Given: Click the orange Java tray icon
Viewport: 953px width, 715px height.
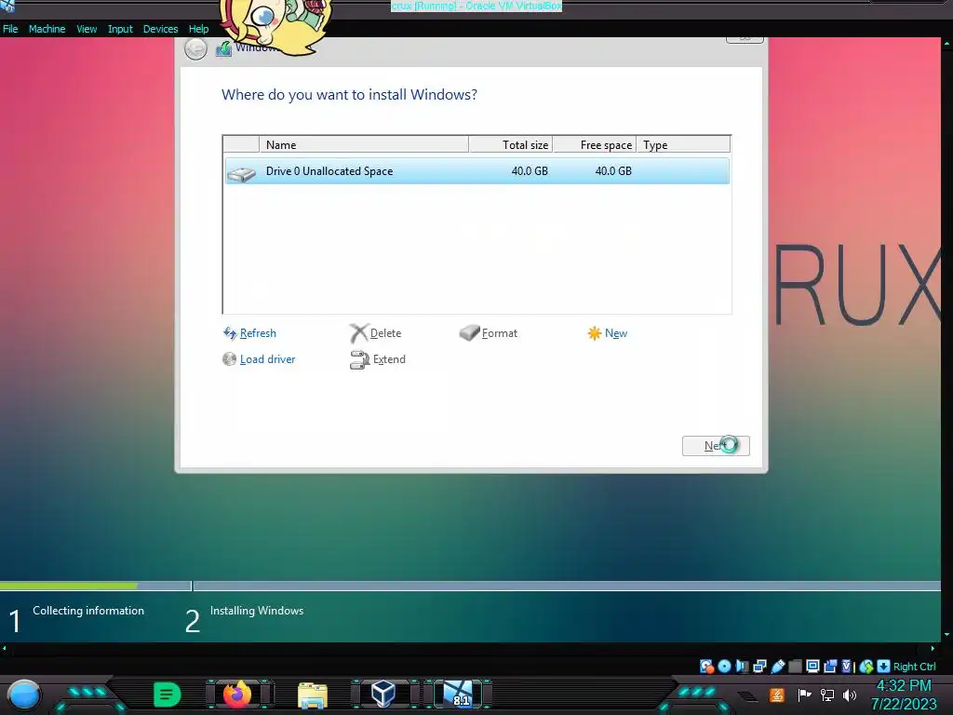Looking at the screenshot, I should [777, 695].
